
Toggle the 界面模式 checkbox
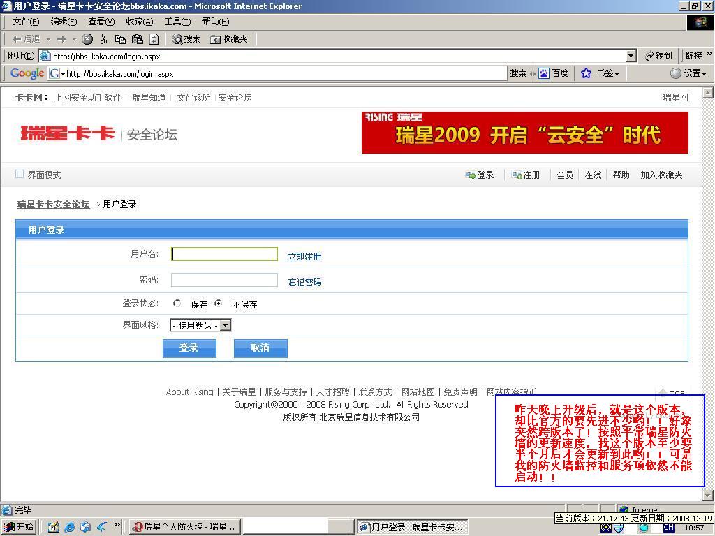click(20, 174)
